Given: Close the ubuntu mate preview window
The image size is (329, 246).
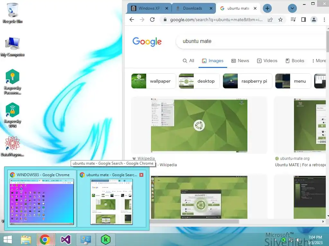Looking at the screenshot, I should 141,175.
